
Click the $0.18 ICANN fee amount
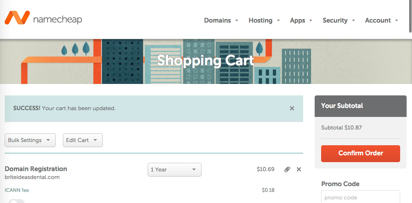click(268, 190)
